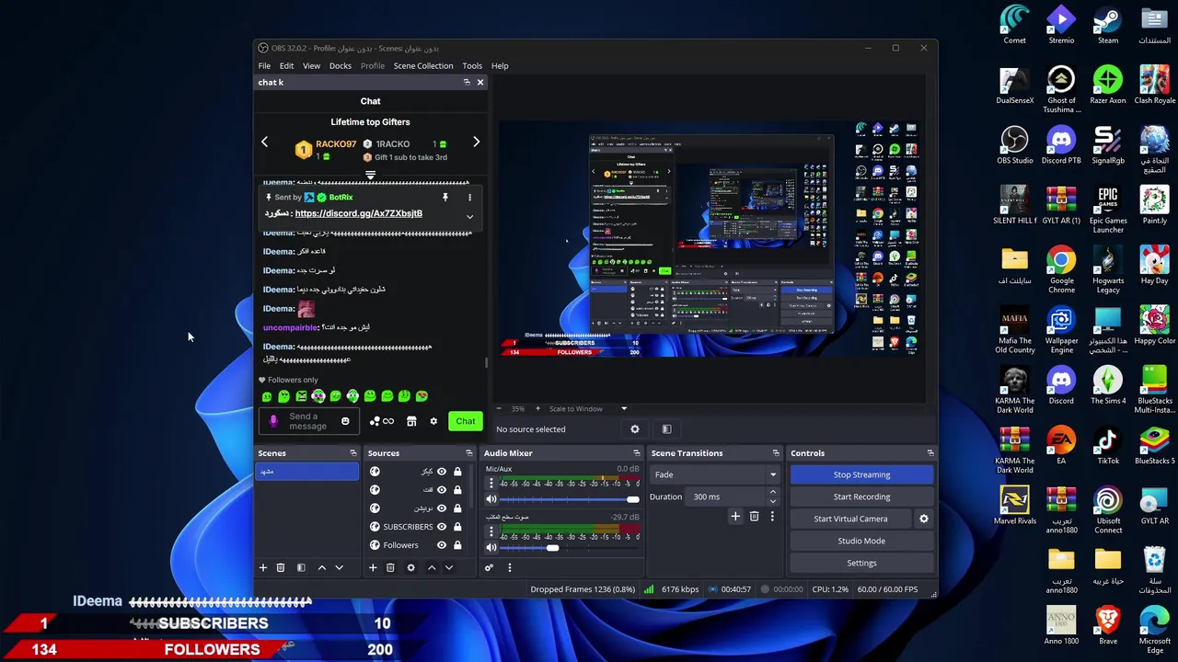
Task: Move the scene up with arrow
Action: (x=321, y=567)
